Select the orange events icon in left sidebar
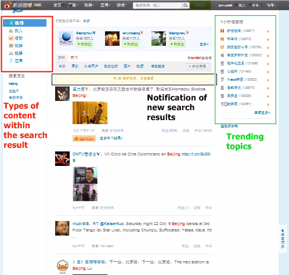This screenshot has height=275, width=289. 11,38
